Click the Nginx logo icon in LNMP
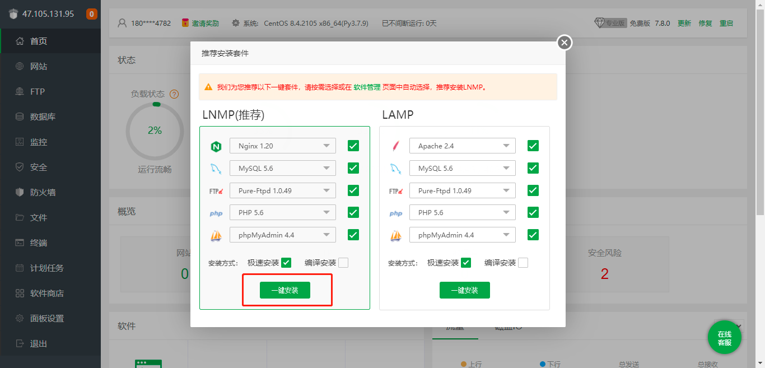The image size is (765, 368). pos(216,147)
